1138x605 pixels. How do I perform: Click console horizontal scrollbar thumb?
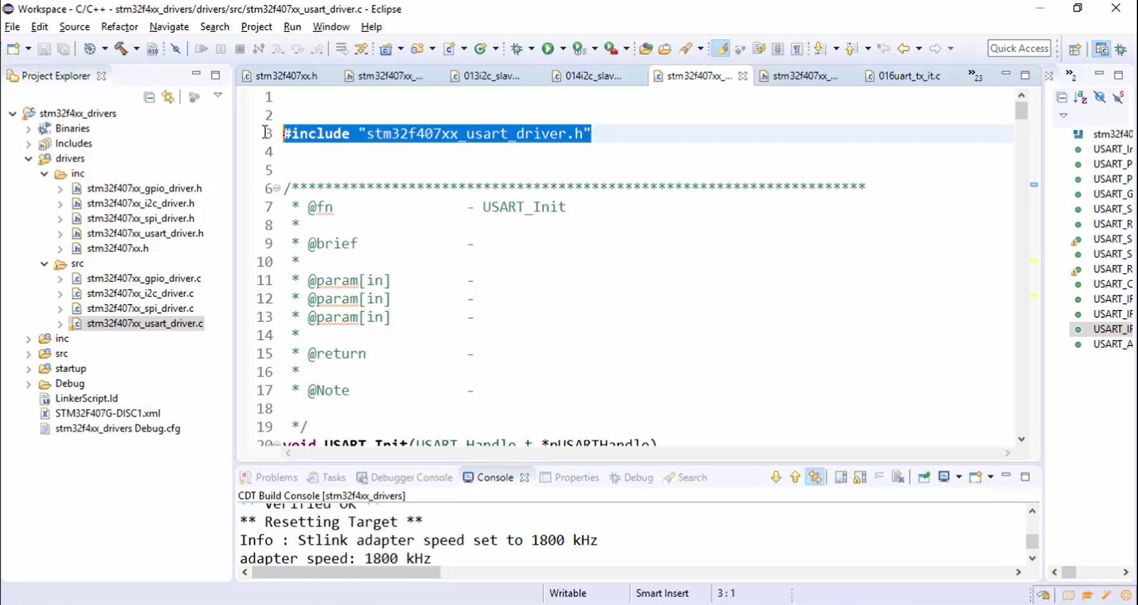(346, 572)
